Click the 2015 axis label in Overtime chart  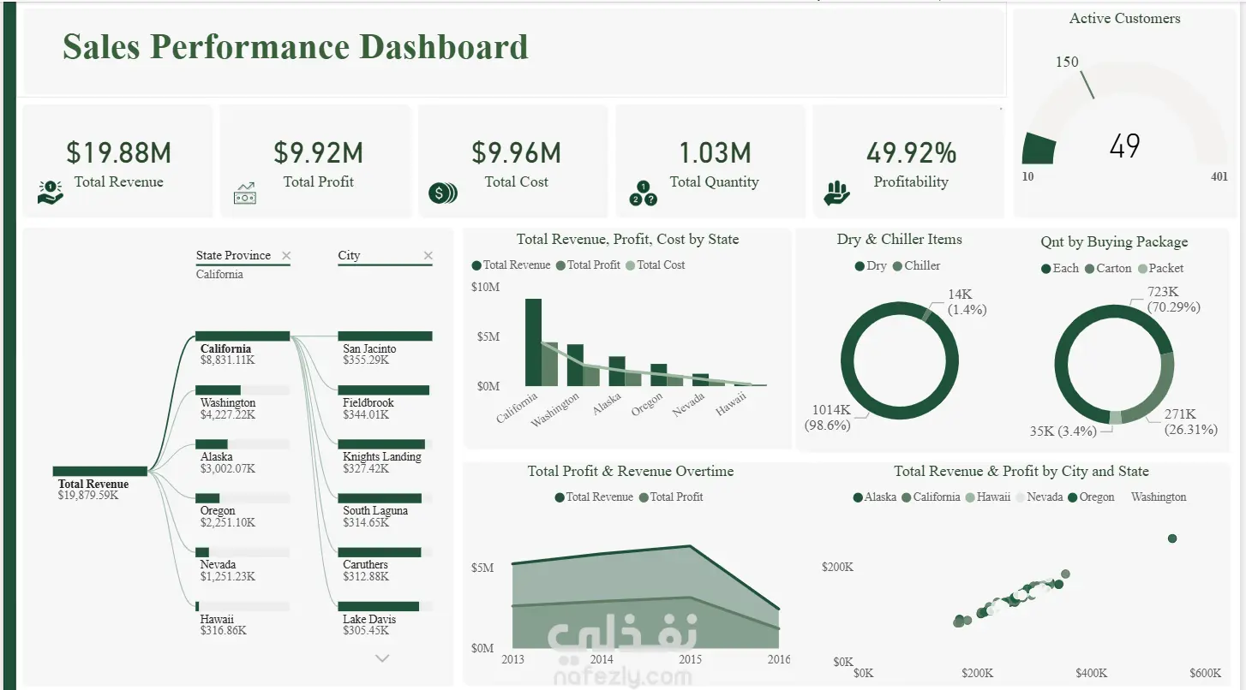tap(690, 659)
